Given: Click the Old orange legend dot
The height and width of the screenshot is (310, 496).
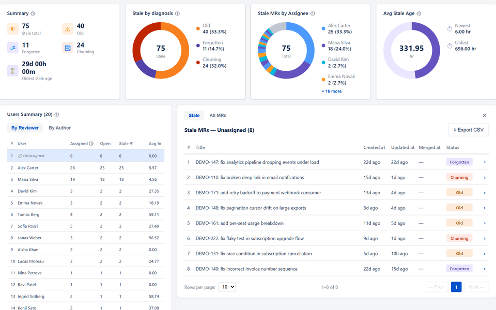Looking at the screenshot, I should pyautogui.click(x=198, y=28).
